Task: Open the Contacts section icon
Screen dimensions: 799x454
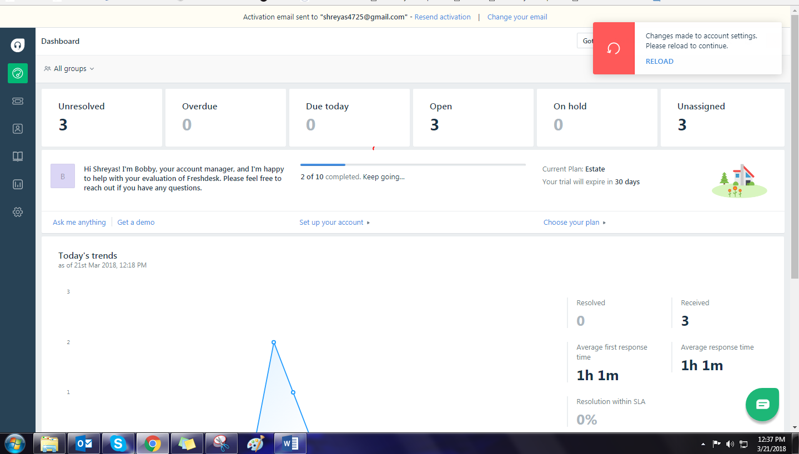Action: [17, 128]
